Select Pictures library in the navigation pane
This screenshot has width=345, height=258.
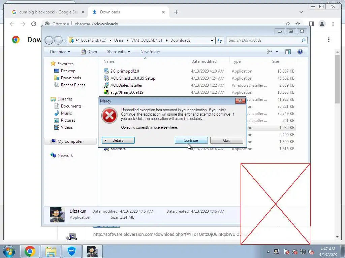(68, 120)
